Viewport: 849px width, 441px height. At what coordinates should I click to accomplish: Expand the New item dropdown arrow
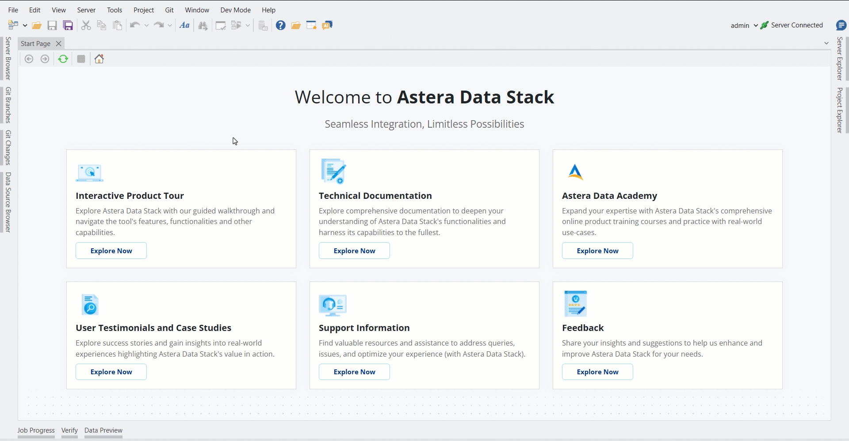click(25, 26)
